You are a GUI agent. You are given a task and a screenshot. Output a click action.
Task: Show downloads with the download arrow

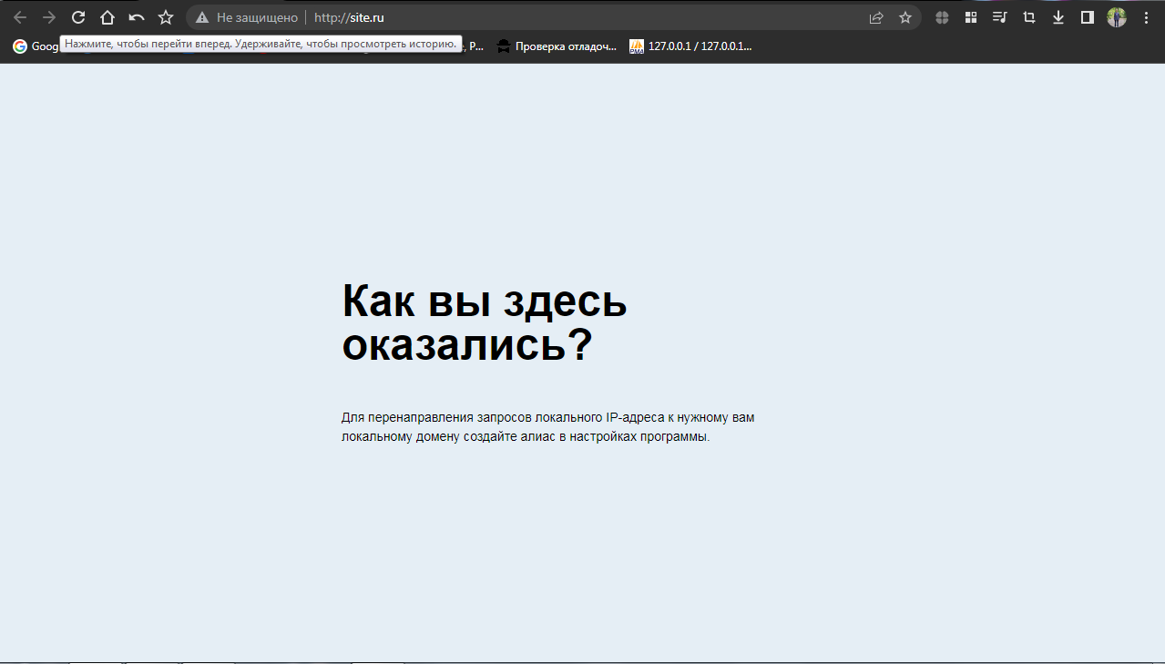pos(1058,17)
